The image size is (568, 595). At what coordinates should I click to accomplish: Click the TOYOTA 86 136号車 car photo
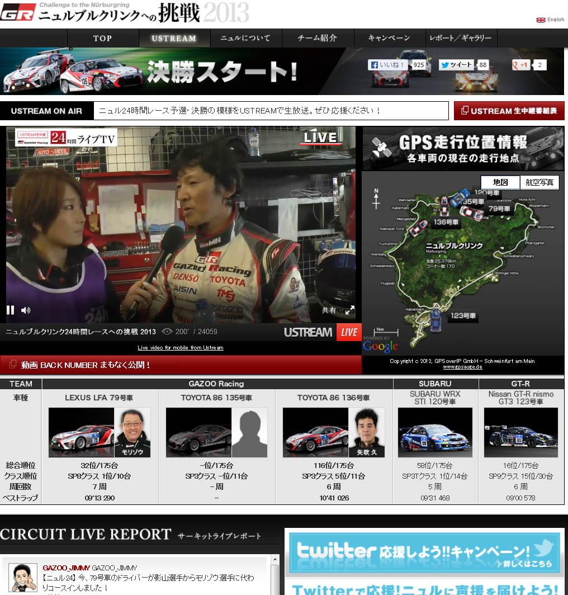pyautogui.click(x=316, y=433)
